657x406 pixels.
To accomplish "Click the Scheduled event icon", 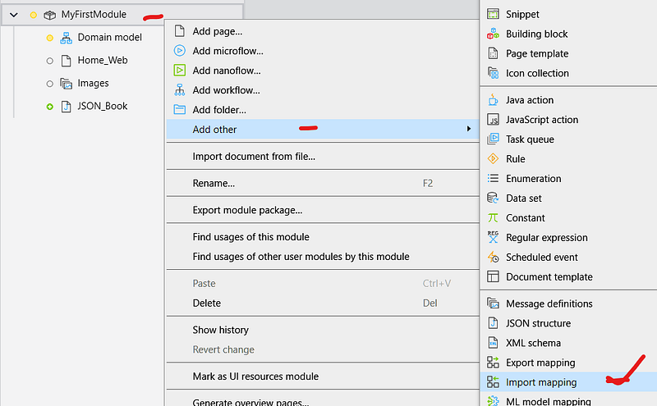I will [x=493, y=258].
